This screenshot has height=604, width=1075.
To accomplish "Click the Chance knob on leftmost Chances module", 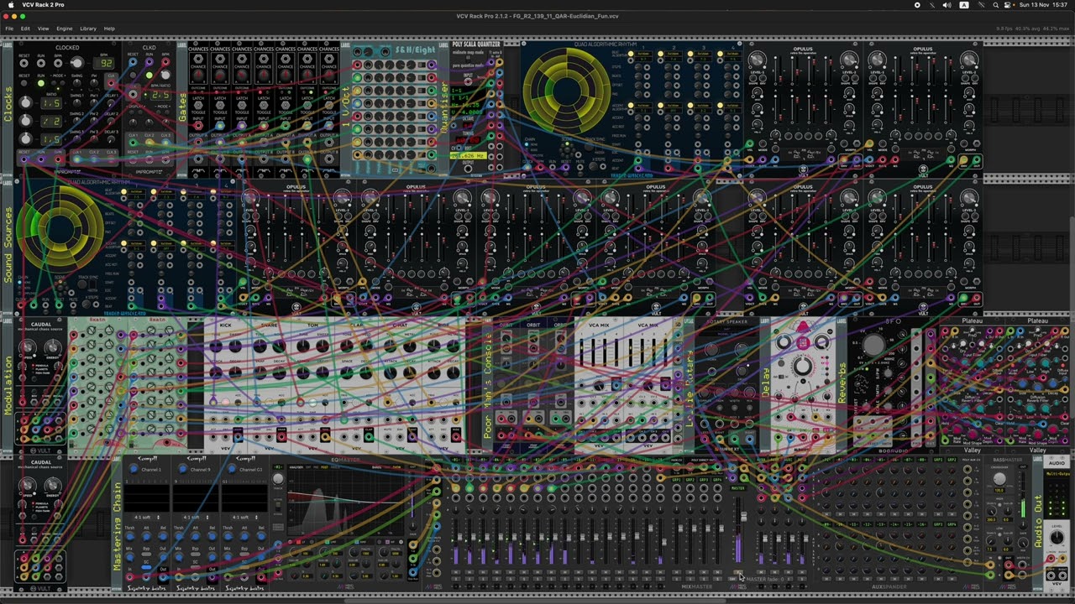I will (x=198, y=75).
